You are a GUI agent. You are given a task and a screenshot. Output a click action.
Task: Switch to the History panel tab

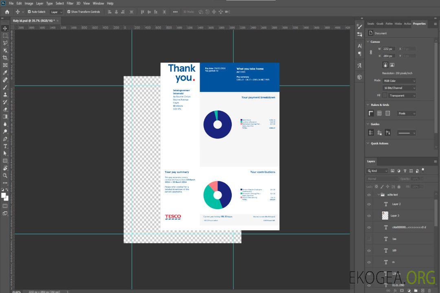398,24
